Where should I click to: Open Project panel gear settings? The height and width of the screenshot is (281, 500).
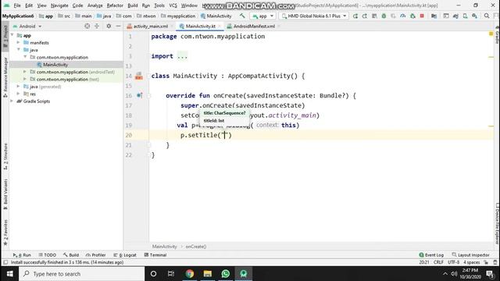[109, 26]
